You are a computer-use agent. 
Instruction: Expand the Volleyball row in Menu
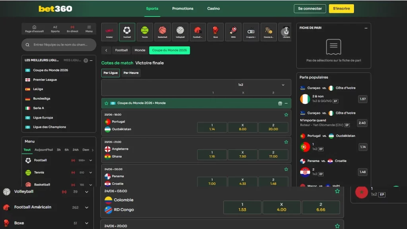coord(86,192)
